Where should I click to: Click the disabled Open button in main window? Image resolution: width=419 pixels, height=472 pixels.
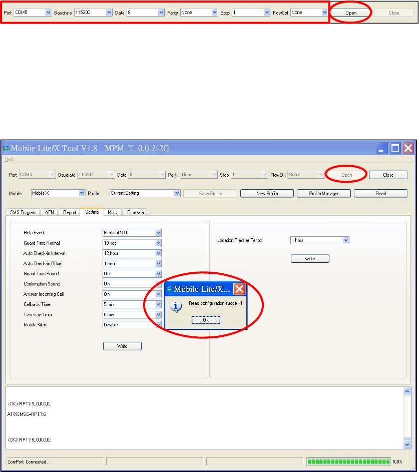click(x=346, y=175)
